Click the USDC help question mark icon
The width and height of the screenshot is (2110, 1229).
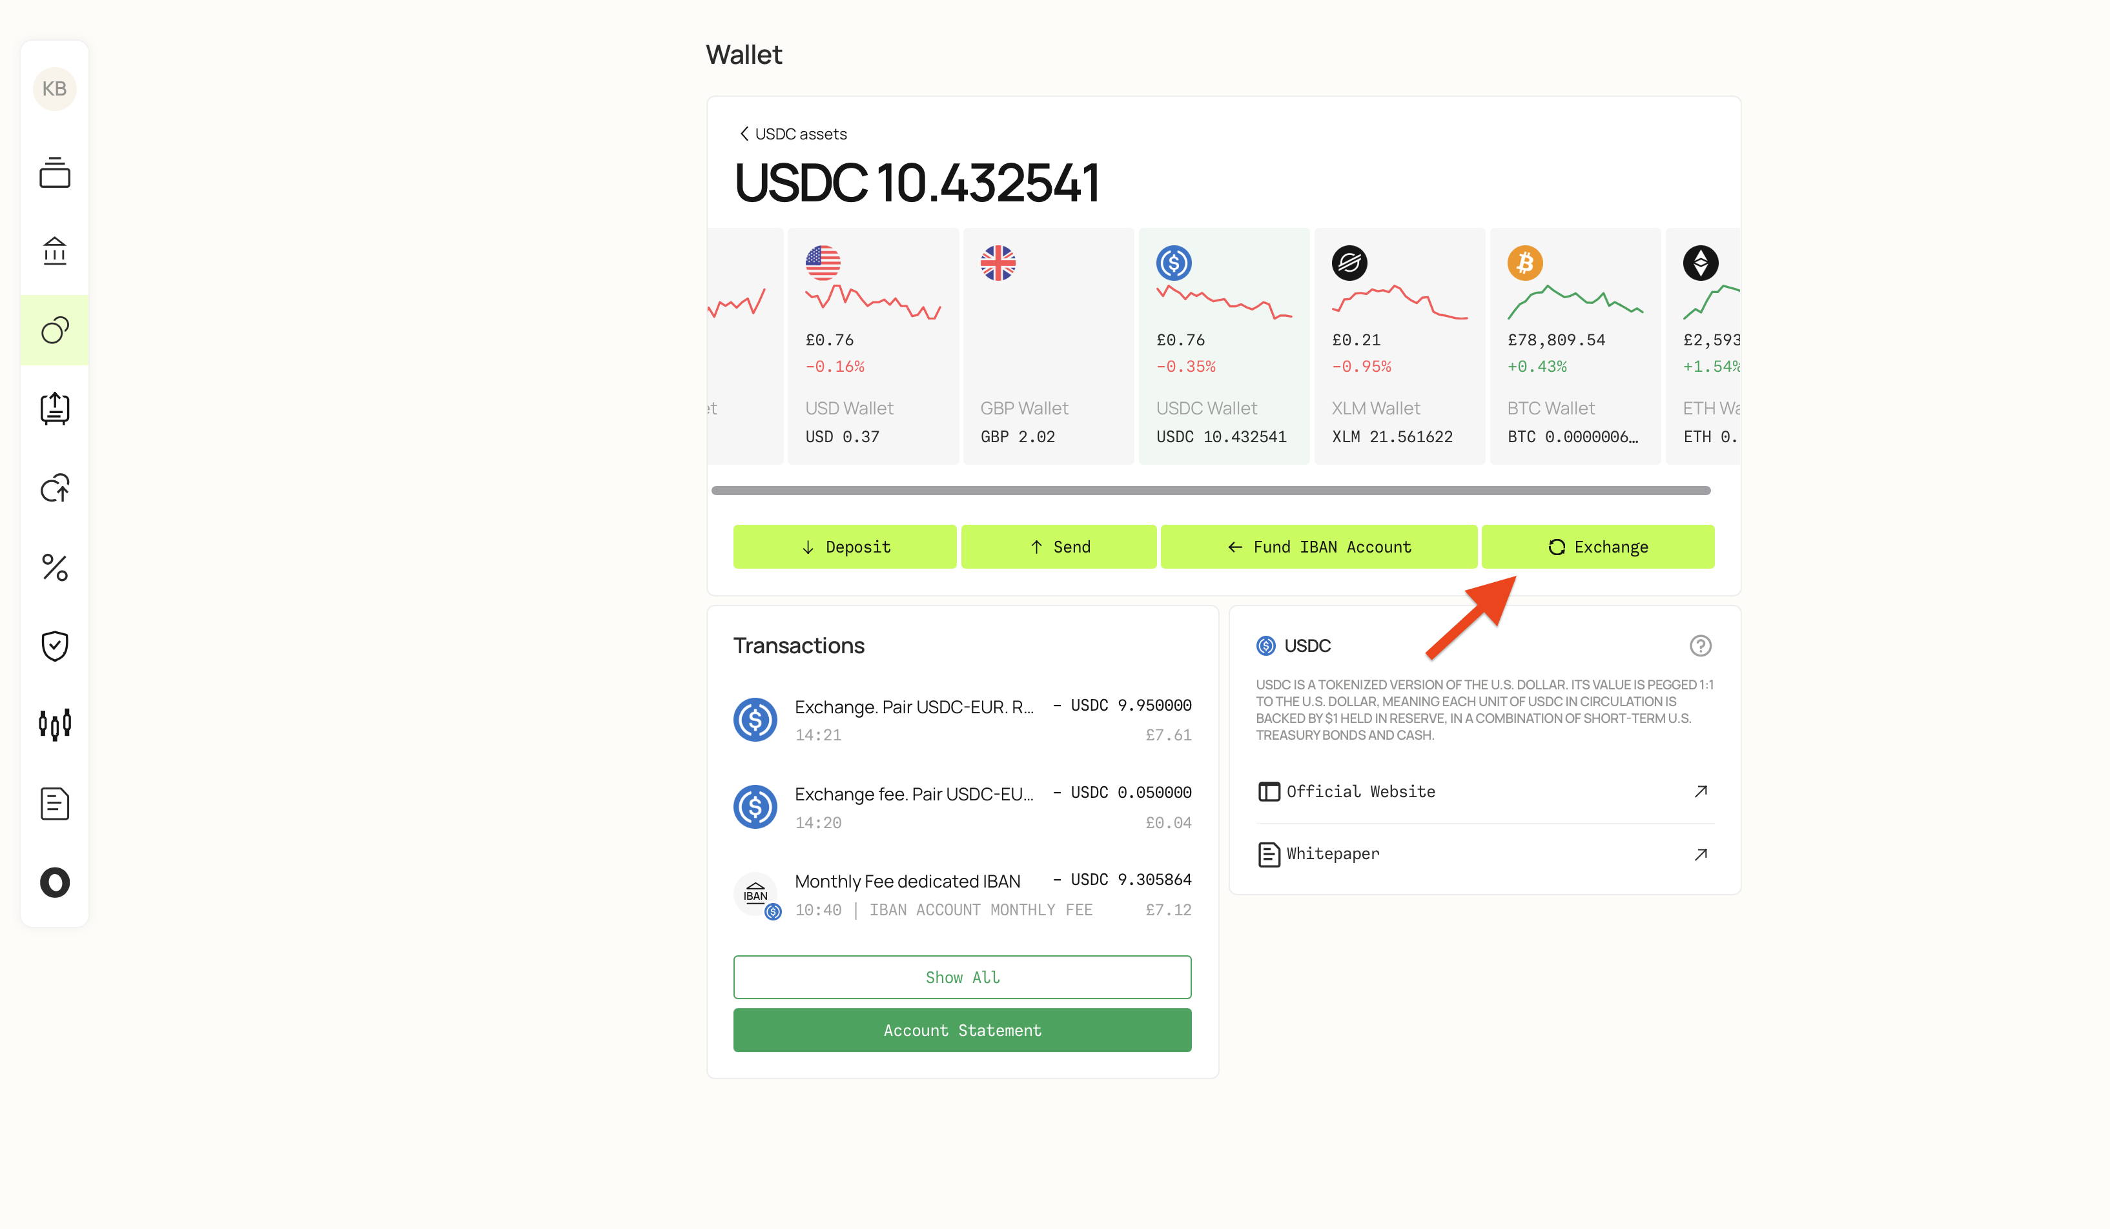tap(1700, 645)
